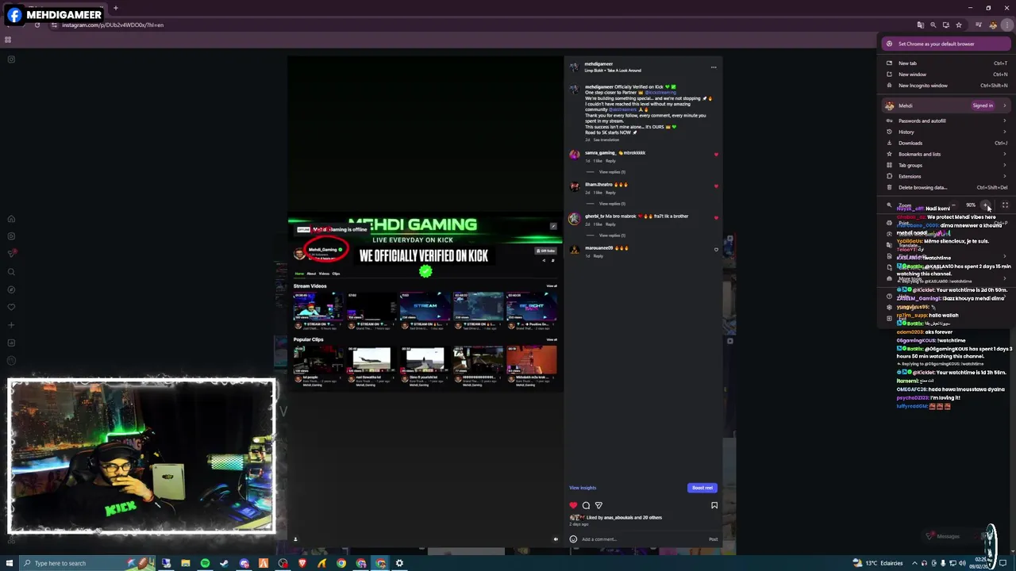Open a new browser tab plus button
Screen dimensions: 1016x571
pos(115,8)
